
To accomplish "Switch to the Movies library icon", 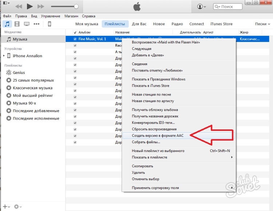I will coord(17,24).
